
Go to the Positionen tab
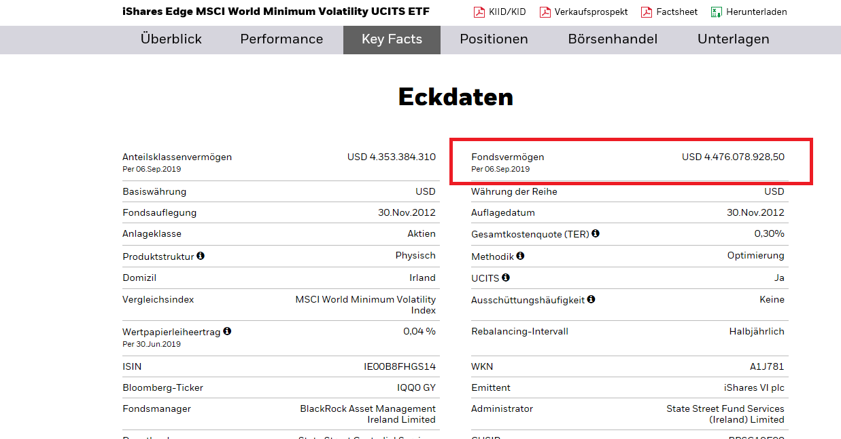[x=494, y=39]
